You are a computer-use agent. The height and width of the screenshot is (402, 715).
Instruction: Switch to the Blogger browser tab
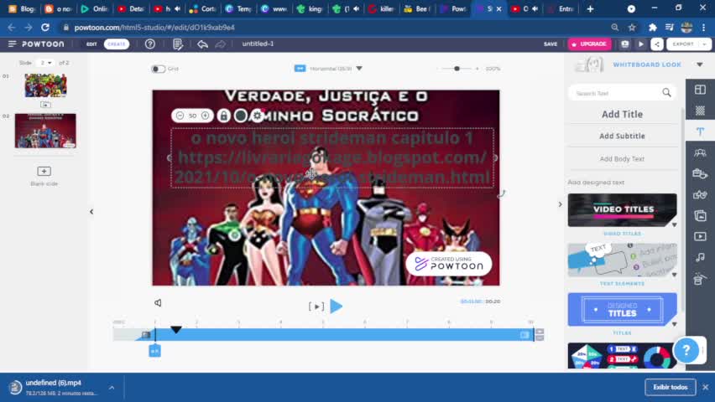coord(21,8)
